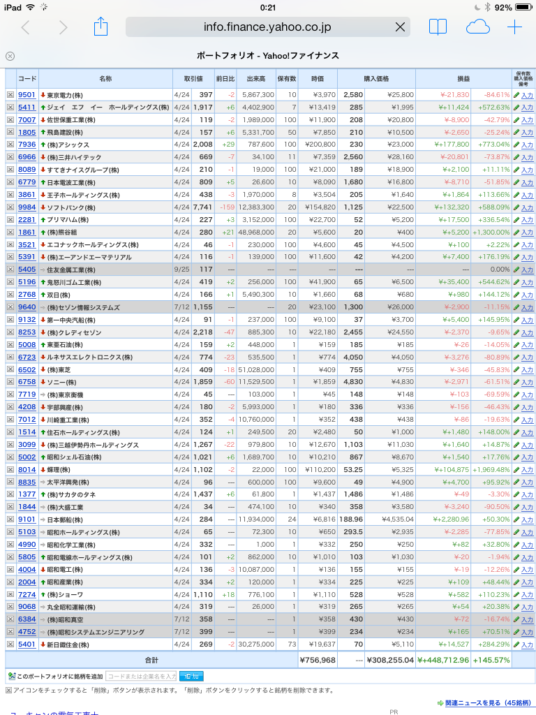Close the tab with the circled X
This screenshot has height=715, width=536.
point(10,56)
